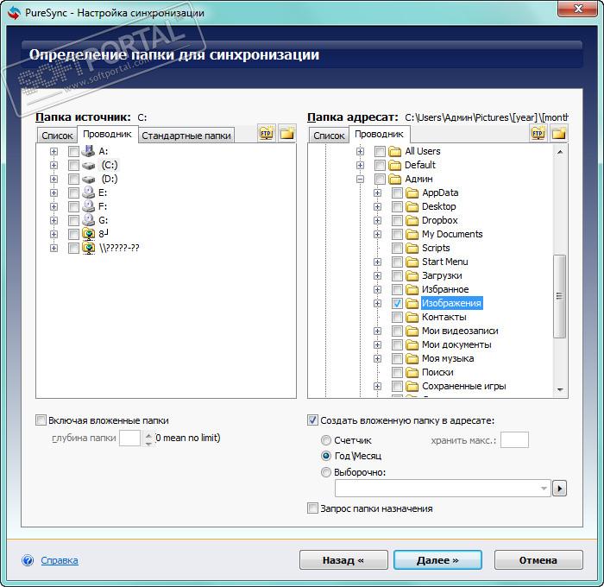
Task: Select the Start Menu folder row
Action: pos(445,262)
